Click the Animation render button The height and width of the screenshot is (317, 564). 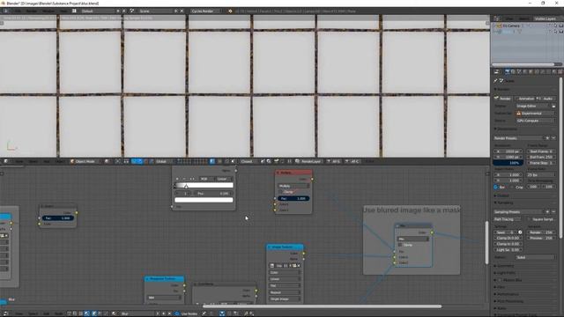(524, 98)
